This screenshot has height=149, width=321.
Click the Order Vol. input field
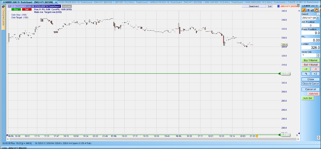[x=309, y=55]
